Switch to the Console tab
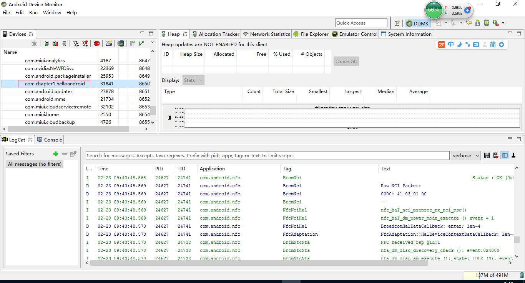 click(x=50, y=140)
